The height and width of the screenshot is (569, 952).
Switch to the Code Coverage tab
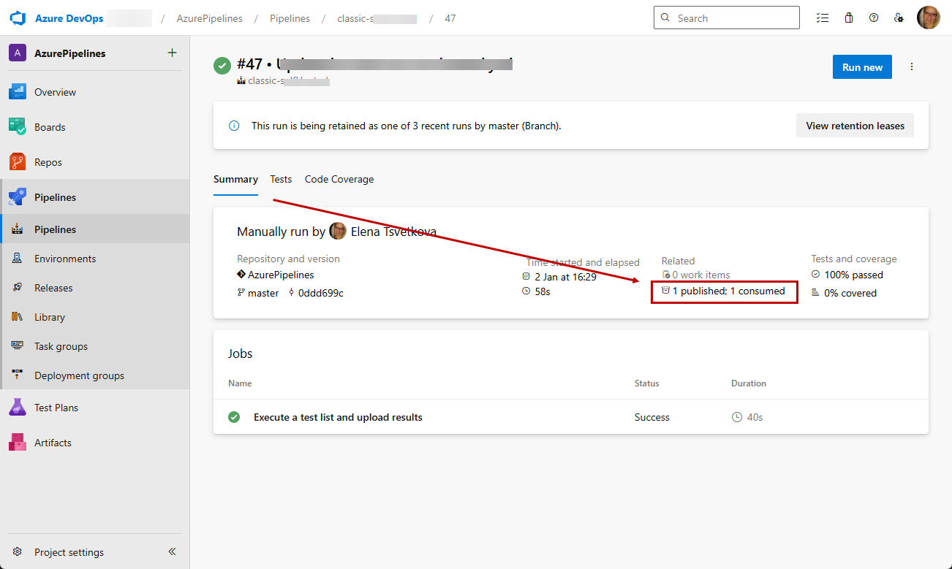[339, 179]
